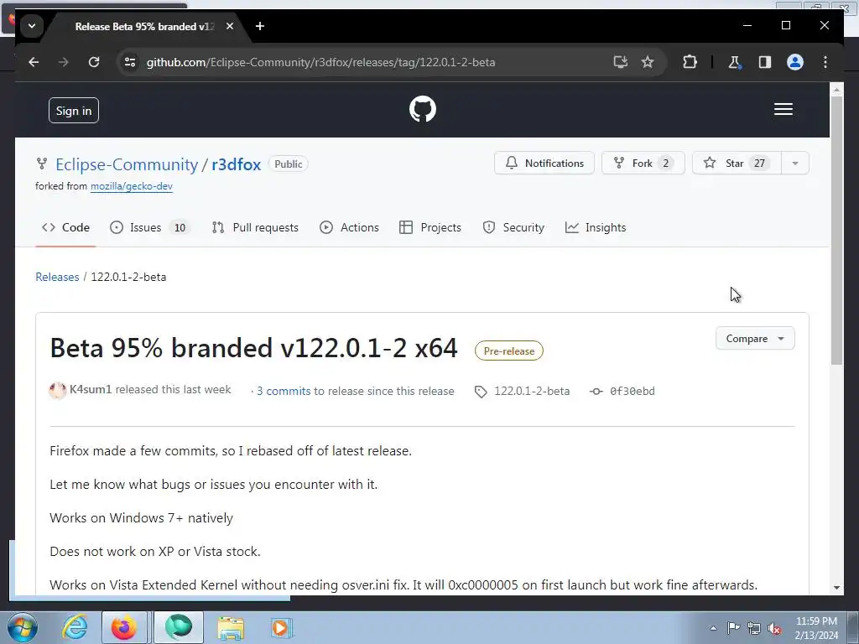Image resolution: width=859 pixels, height=644 pixels.
Task: Launch Internet Explorer from the taskbar
Action: (x=75, y=627)
